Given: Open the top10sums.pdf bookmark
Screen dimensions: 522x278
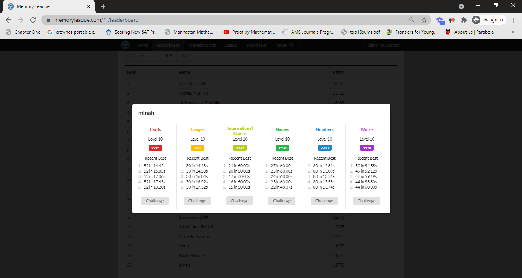Looking at the screenshot, I should 361,32.
